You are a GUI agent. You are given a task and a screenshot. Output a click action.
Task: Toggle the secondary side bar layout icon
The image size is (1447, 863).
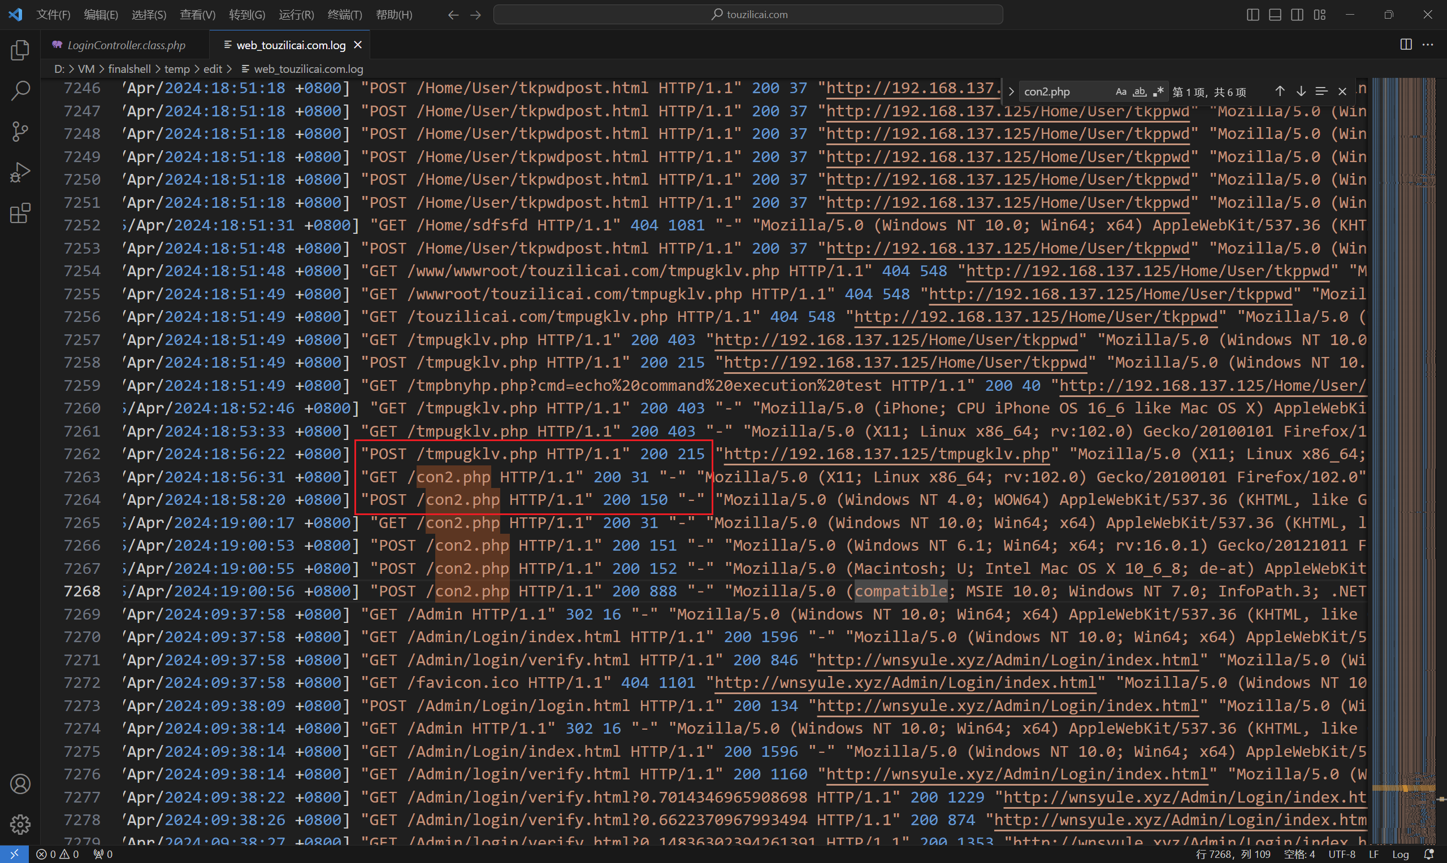(1297, 15)
